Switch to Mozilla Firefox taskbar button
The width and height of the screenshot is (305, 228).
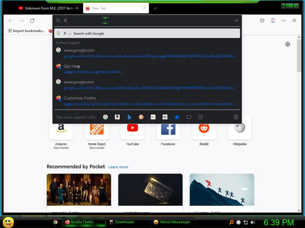(x=84, y=222)
